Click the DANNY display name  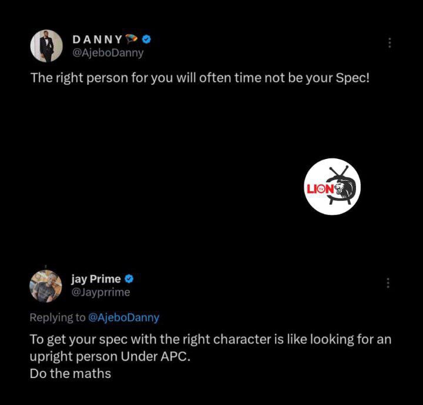(x=98, y=40)
